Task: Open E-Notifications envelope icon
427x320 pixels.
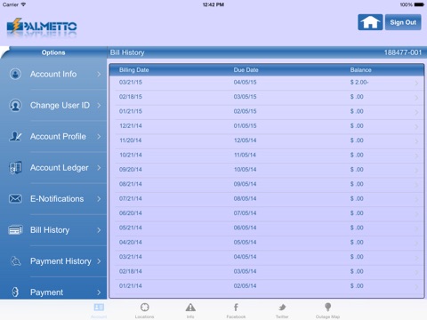Action: coord(15,199)
